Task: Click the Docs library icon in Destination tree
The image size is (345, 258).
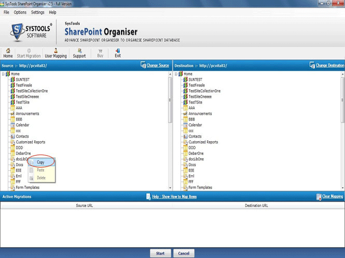Action: tap(185, 165)
